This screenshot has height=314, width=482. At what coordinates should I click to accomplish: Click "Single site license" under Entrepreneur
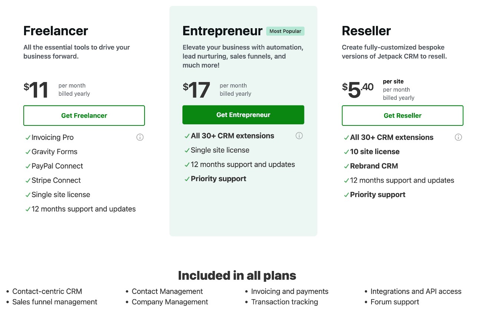click(x=220, y=150)
